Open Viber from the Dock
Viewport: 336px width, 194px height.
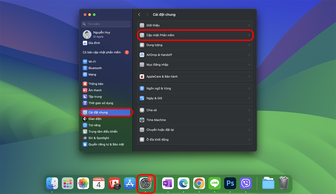pyautogui.click(x=246, y=183)
